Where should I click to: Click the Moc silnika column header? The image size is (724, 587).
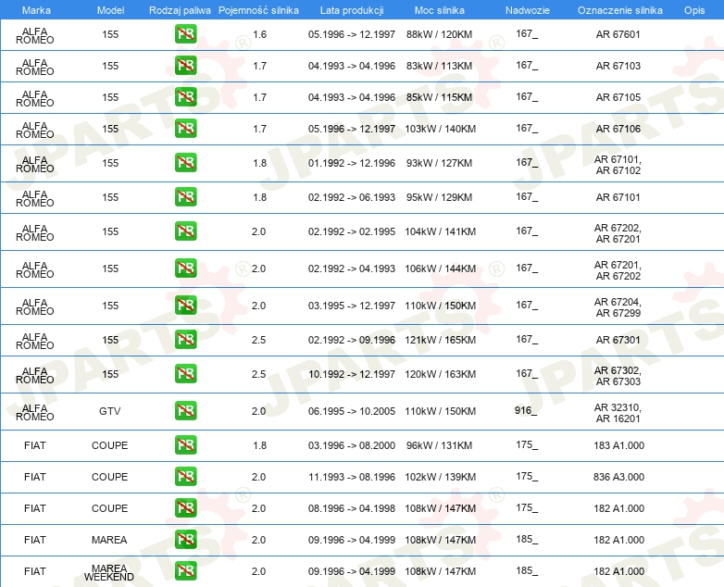point(440,10)
